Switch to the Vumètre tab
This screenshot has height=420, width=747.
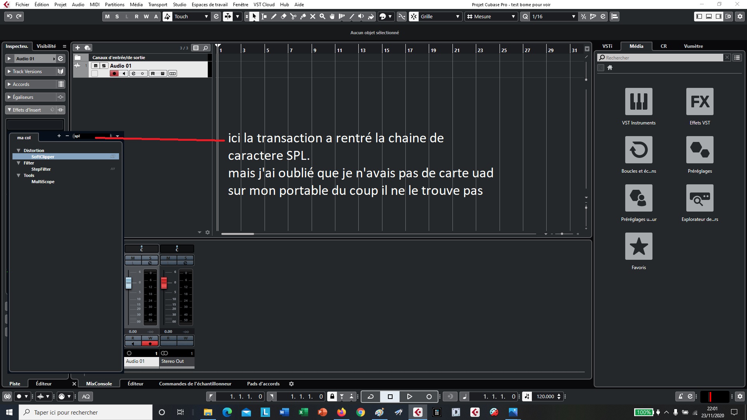[693, 46]
